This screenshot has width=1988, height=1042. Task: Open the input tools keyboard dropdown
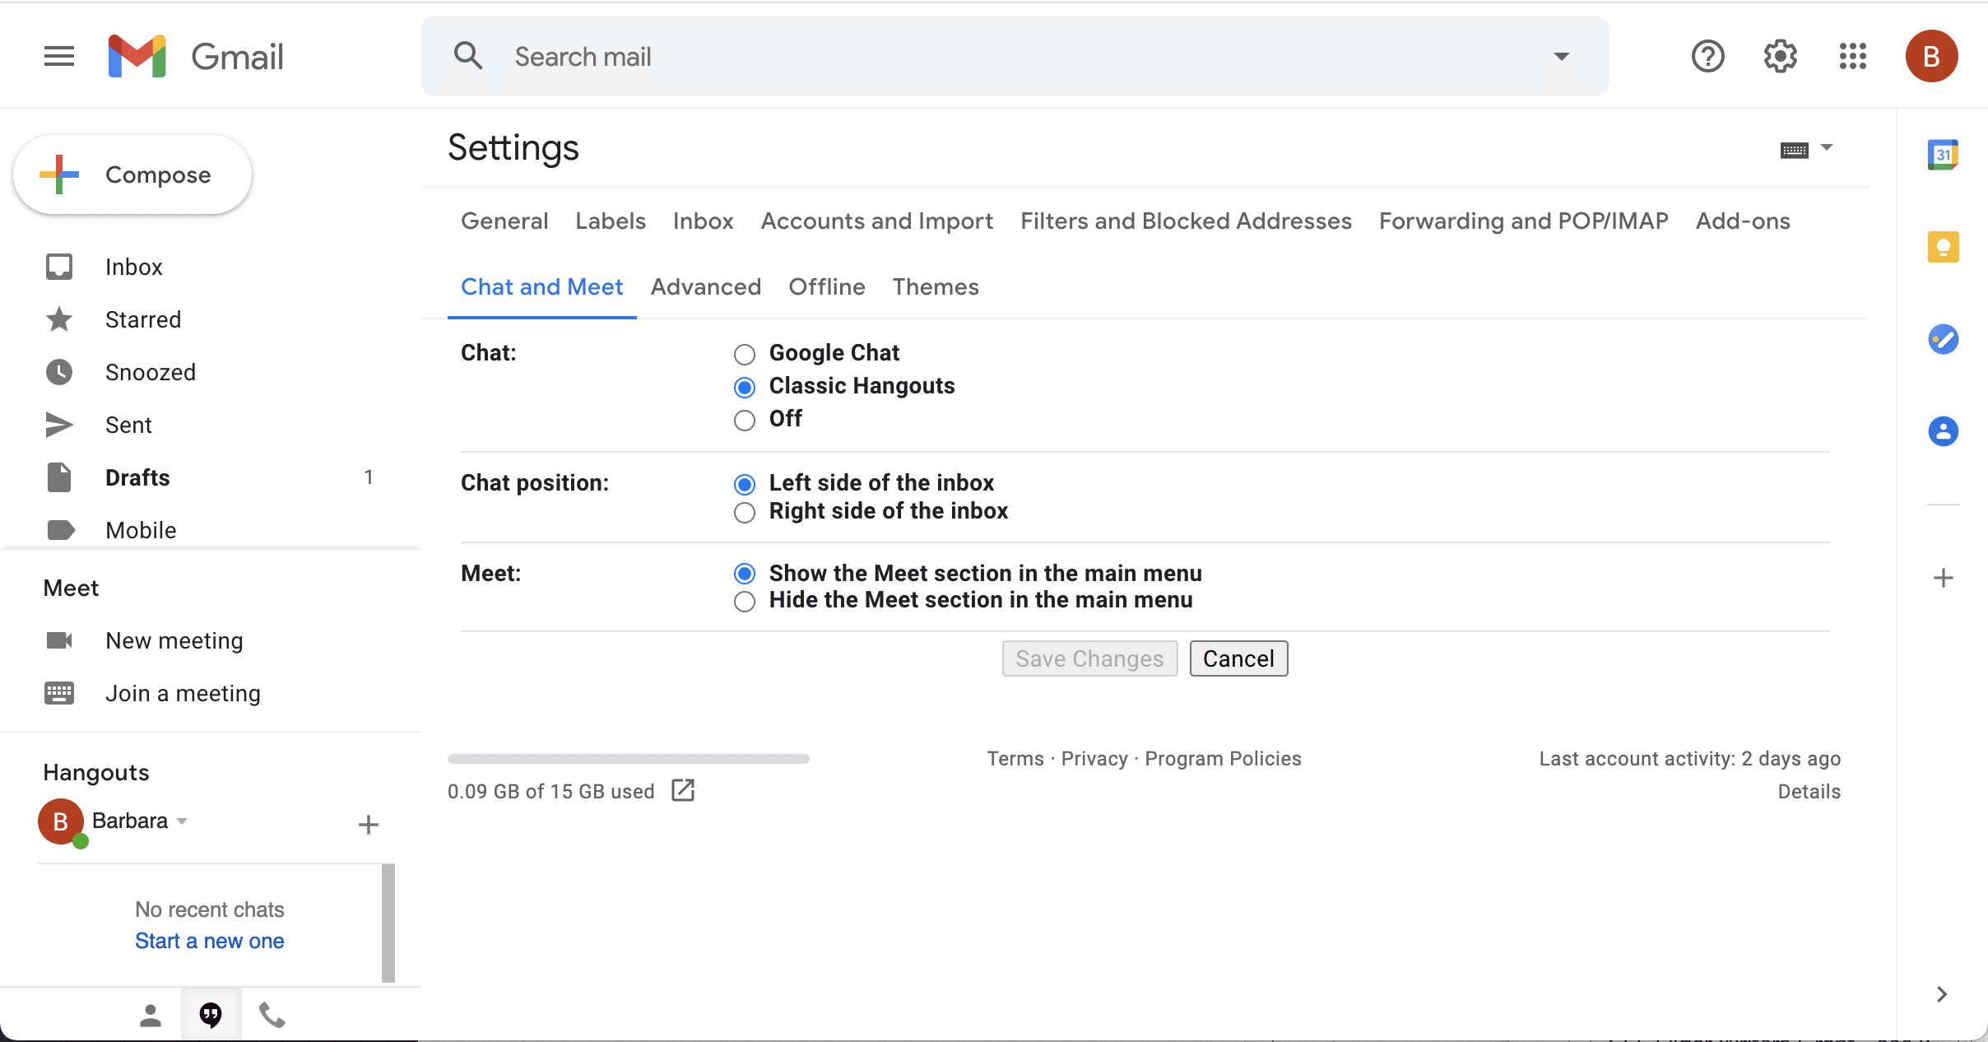pos(1826,148)
